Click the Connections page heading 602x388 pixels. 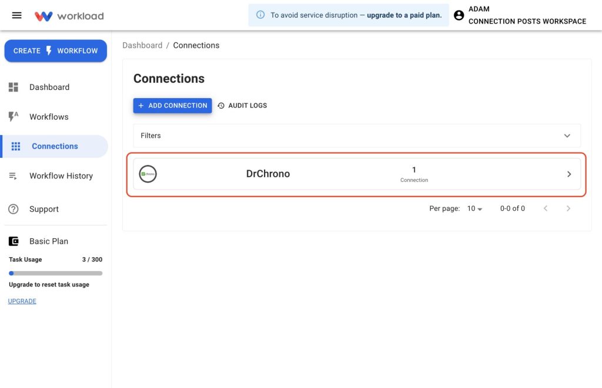click(x=169, y=79)
